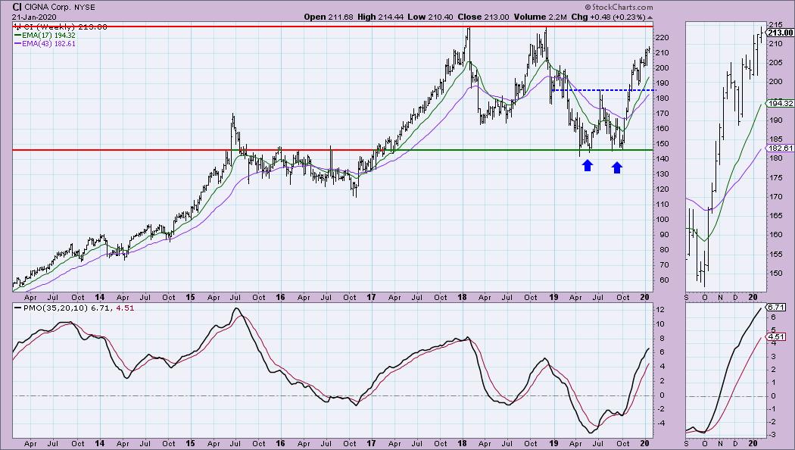Click the CIGNA Corp. company name
Image resolution: width=795 pixels, height=450 pixels.
coord(48,8)
